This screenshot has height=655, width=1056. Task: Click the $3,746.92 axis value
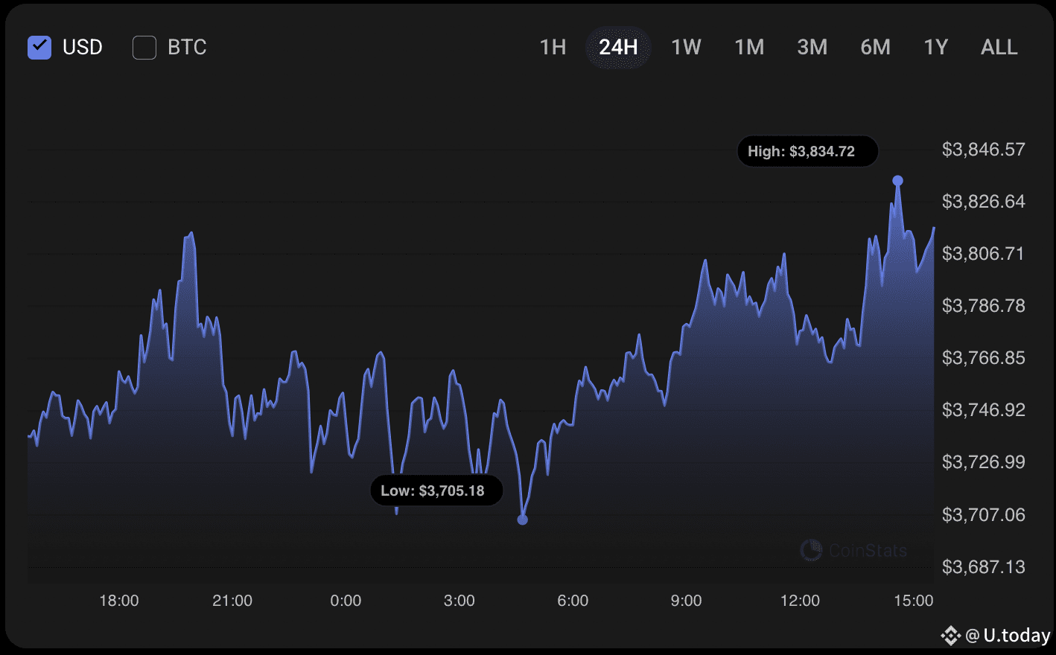(983, 410)
